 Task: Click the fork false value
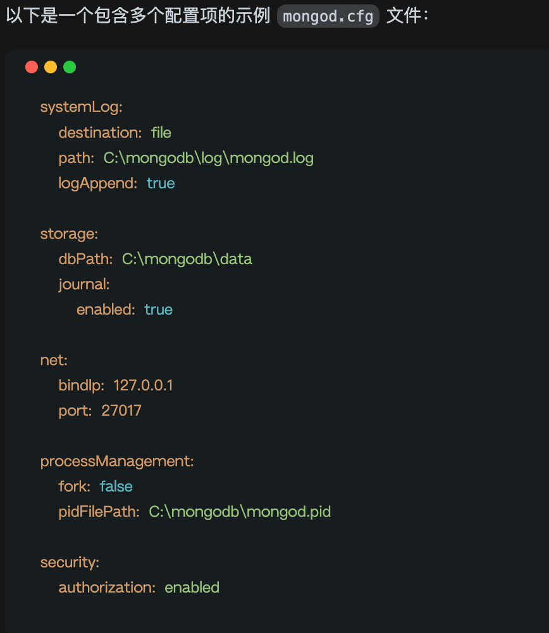116,486
